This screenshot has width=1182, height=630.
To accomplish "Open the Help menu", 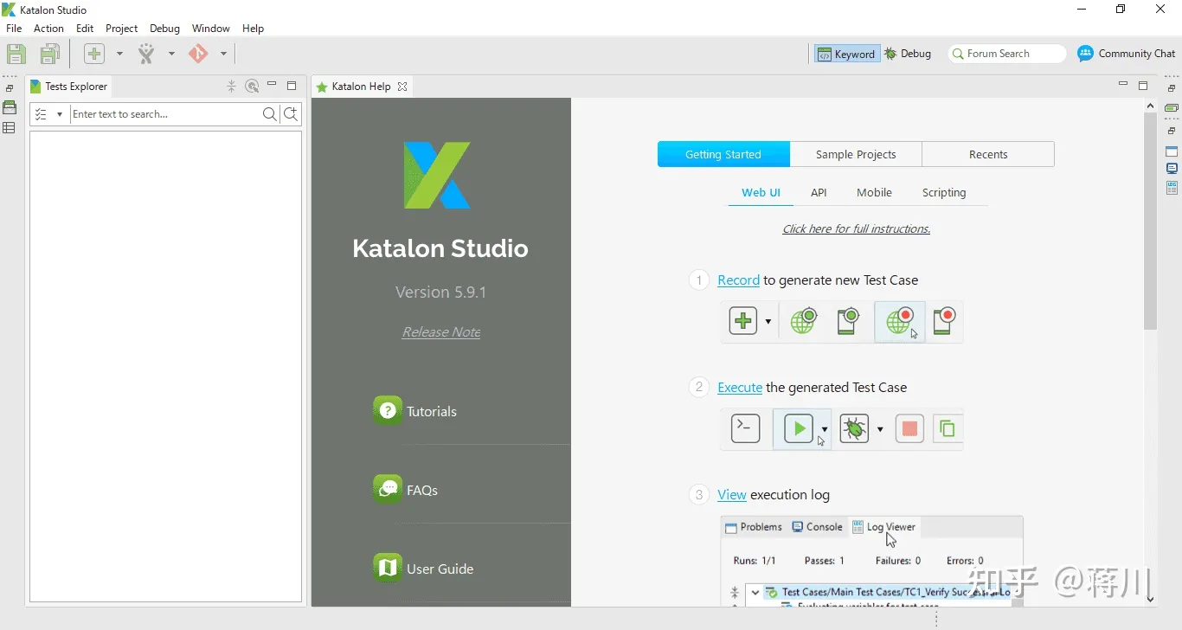I will click(253, 29).
